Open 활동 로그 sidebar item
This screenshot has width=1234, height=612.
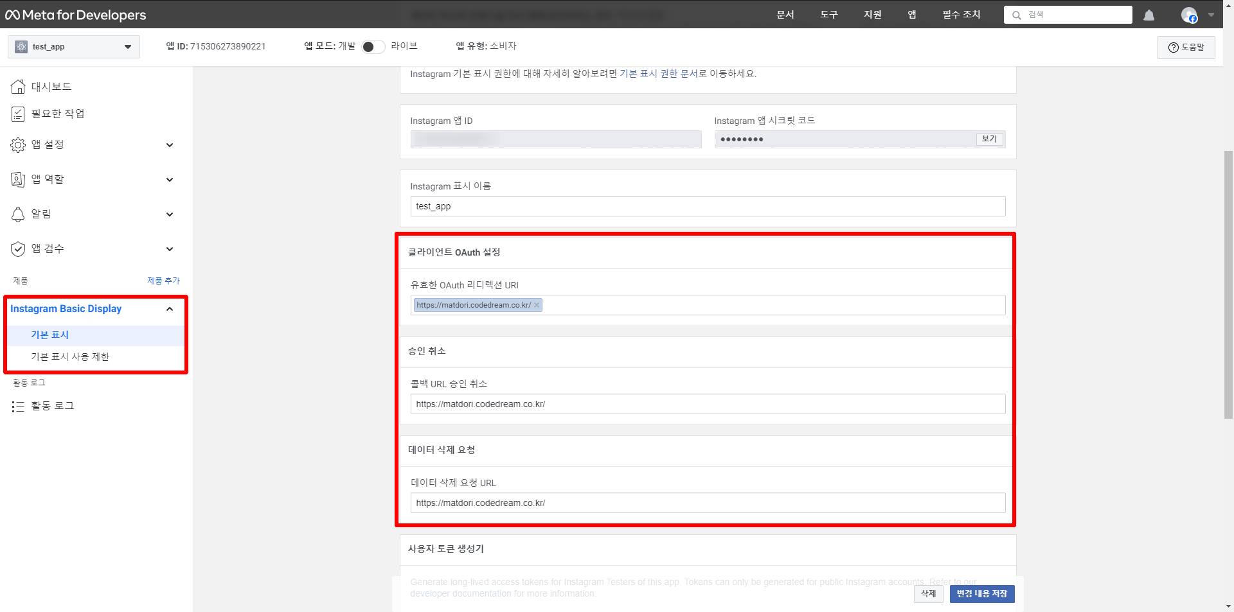click(x=53, y=407)
